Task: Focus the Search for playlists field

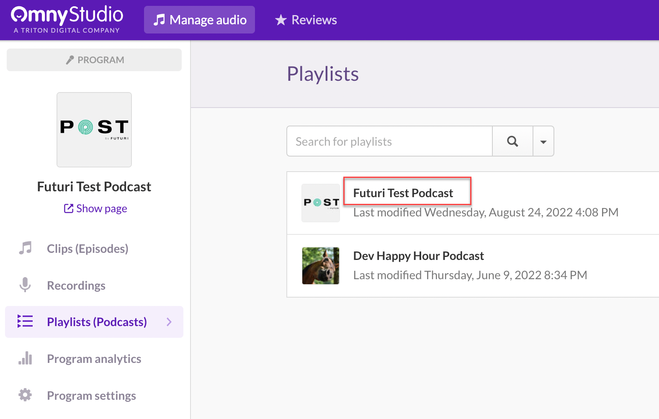Action: [389, 141]
